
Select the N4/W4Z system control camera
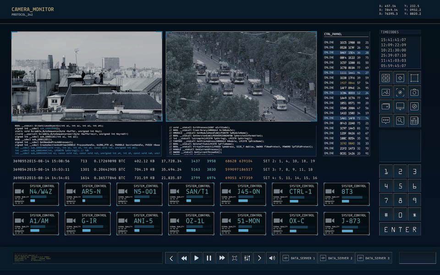click(36, 194)
